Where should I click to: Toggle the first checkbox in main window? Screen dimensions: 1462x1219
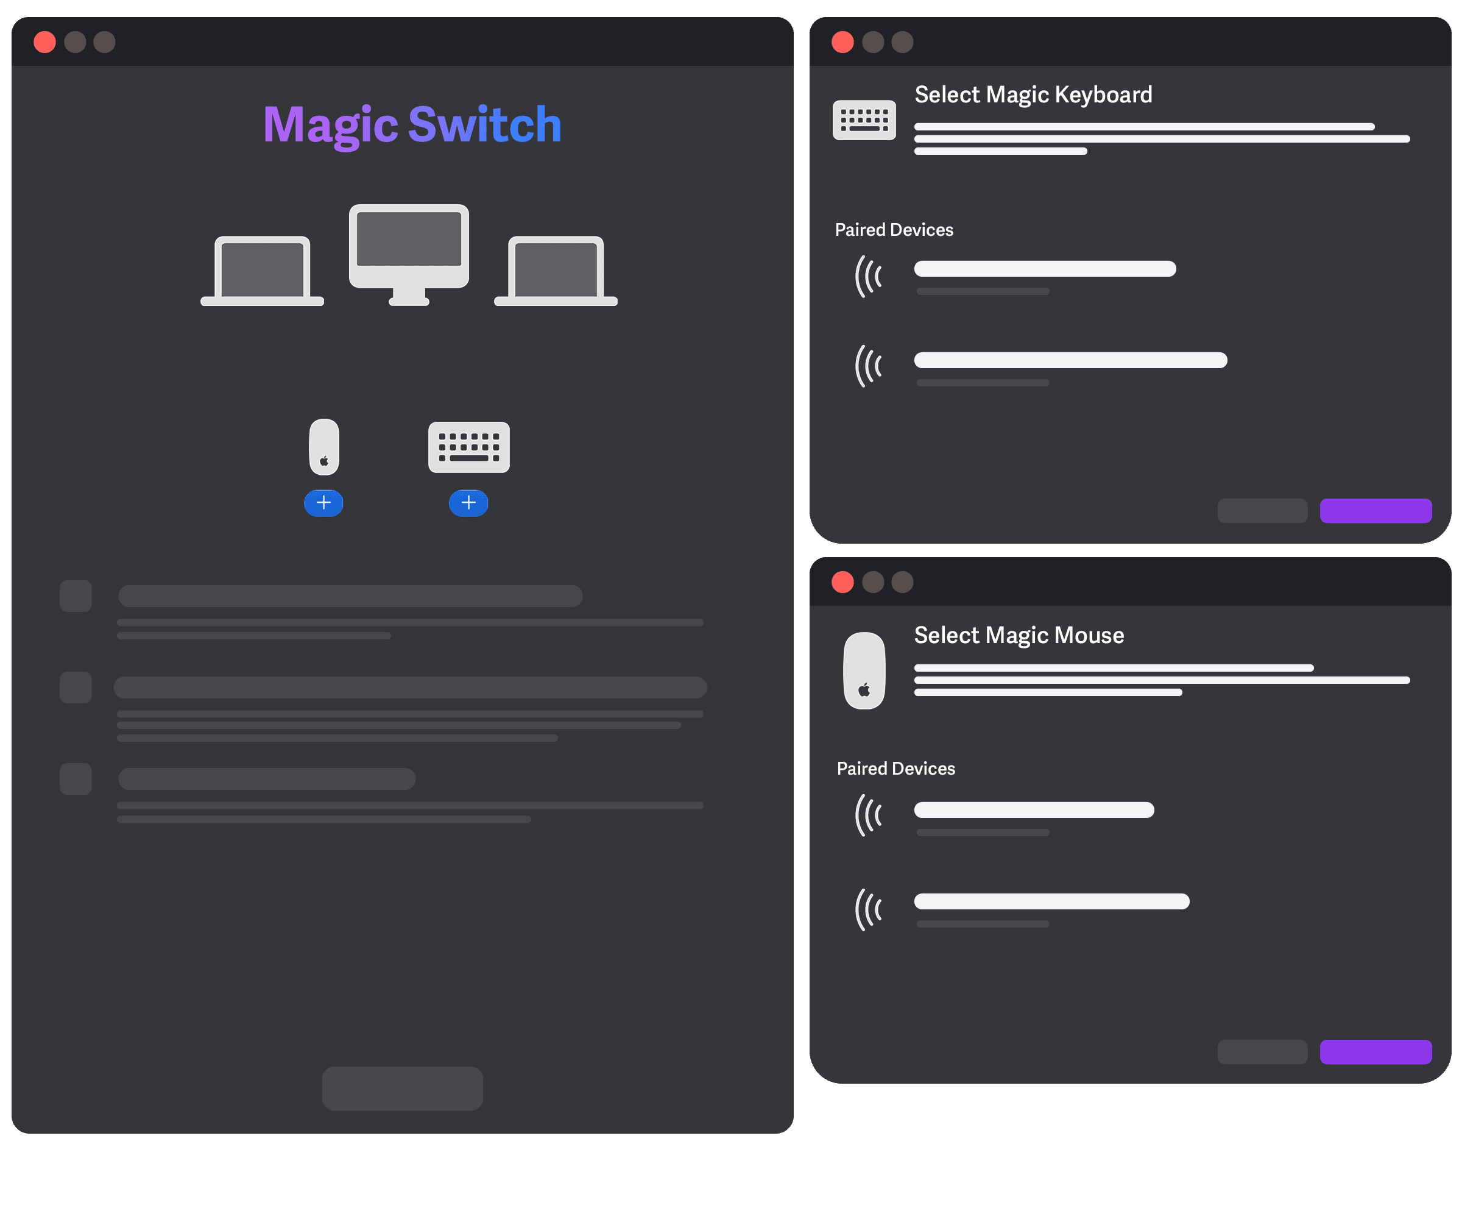tap(76, 596)
